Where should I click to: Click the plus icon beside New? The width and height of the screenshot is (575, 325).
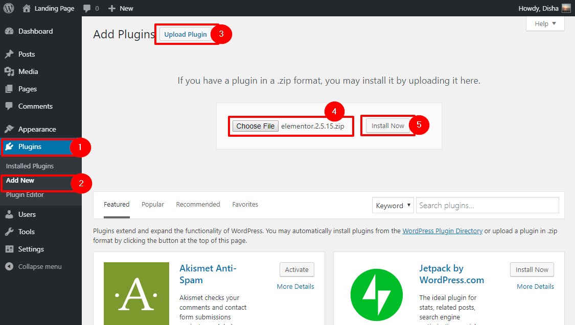[x=112, y=8]
